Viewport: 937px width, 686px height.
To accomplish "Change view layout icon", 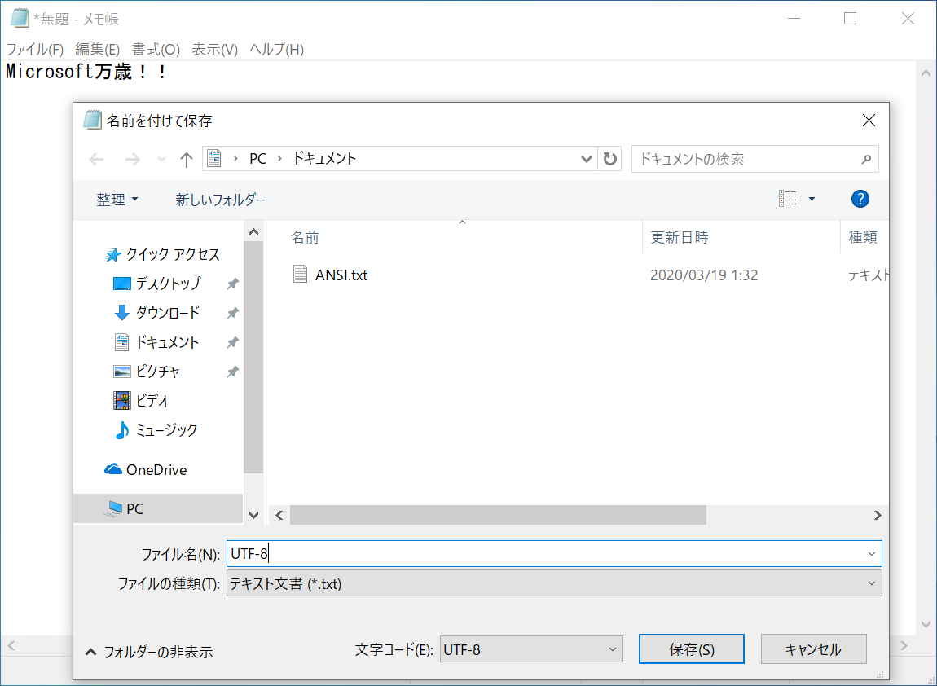I will (788, 199).
